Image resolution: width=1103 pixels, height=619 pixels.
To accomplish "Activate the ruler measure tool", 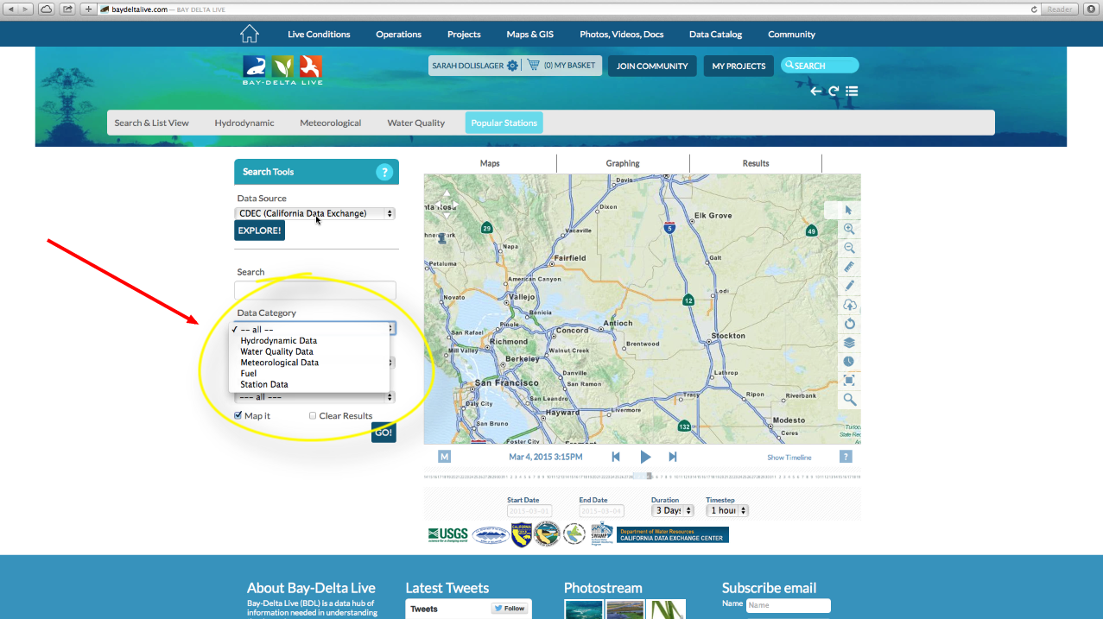I will [849, 267].
